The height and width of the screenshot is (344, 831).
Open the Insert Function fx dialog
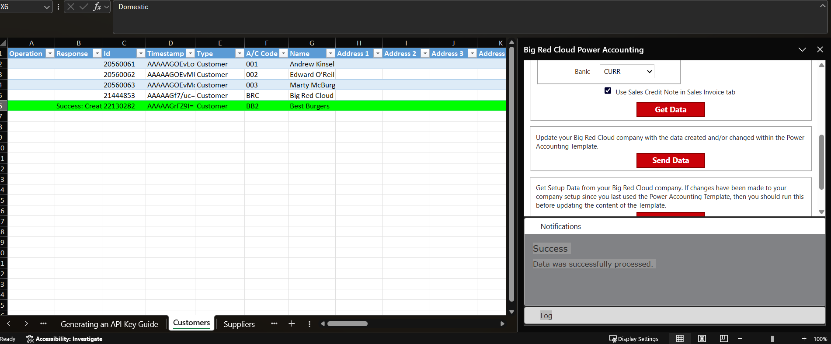pos(97,7)
